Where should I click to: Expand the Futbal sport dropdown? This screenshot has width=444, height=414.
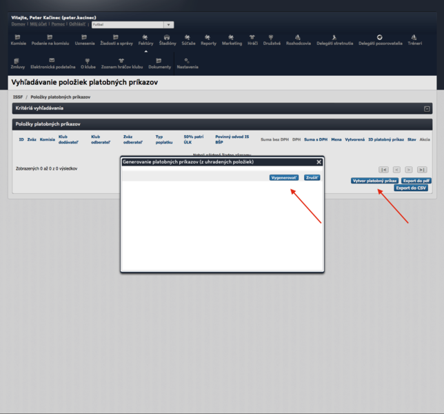click(168, 25)
